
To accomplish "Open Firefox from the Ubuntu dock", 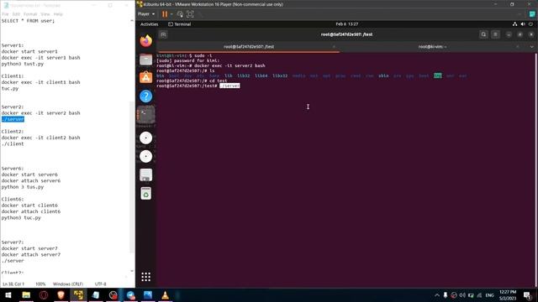I will pos(145,41).
